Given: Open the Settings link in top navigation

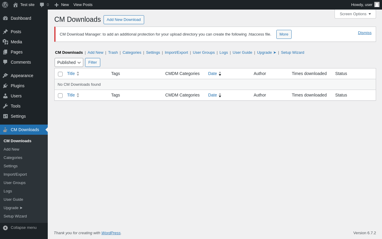Looking at the screenshot, I should [x=153, y=53].
